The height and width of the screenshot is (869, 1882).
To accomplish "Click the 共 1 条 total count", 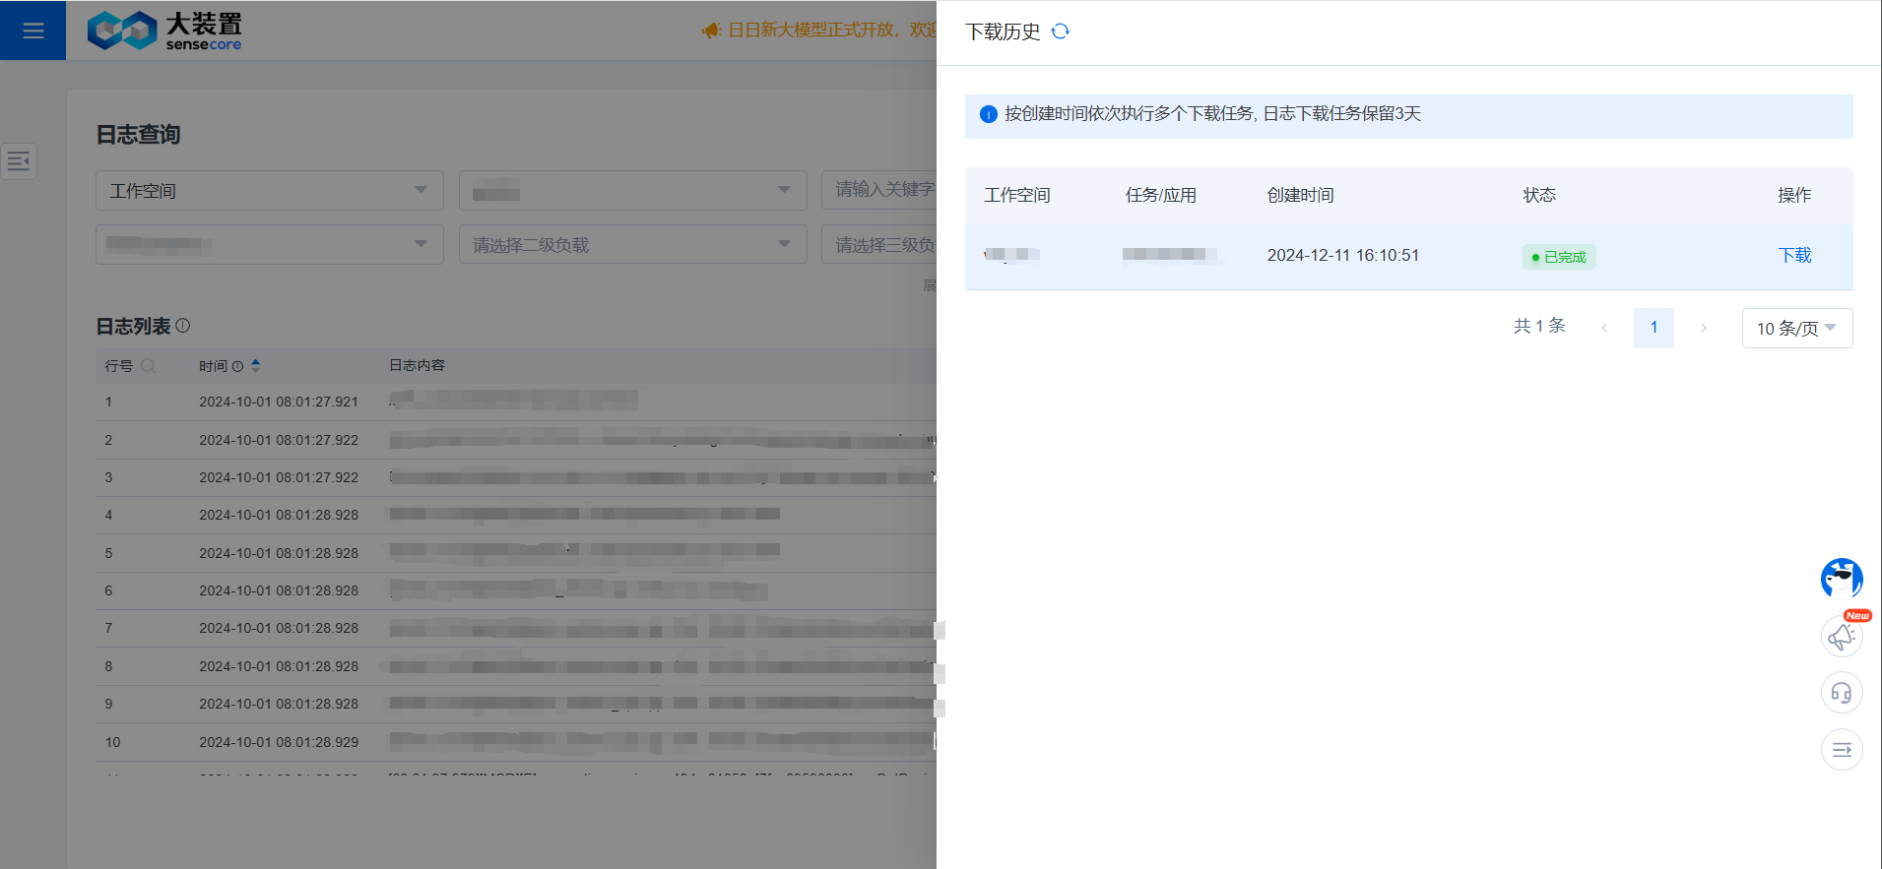I will [x=1539, y=326].
